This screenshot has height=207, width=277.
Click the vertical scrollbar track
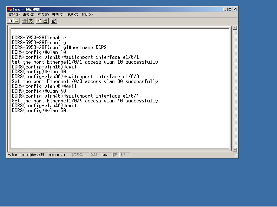coord(235,89)
